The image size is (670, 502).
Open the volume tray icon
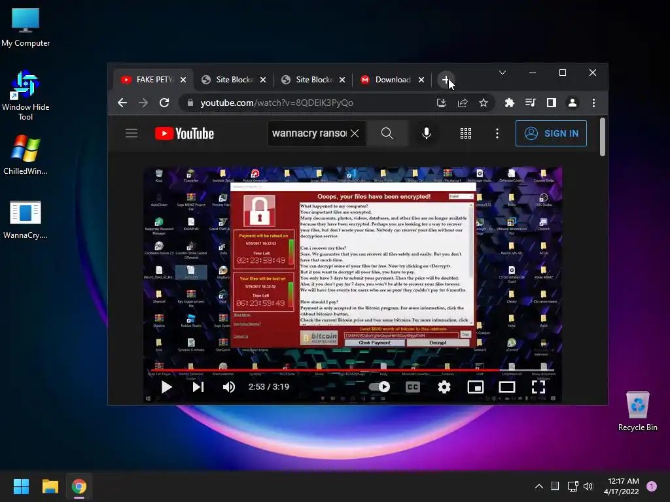(588, 486)
